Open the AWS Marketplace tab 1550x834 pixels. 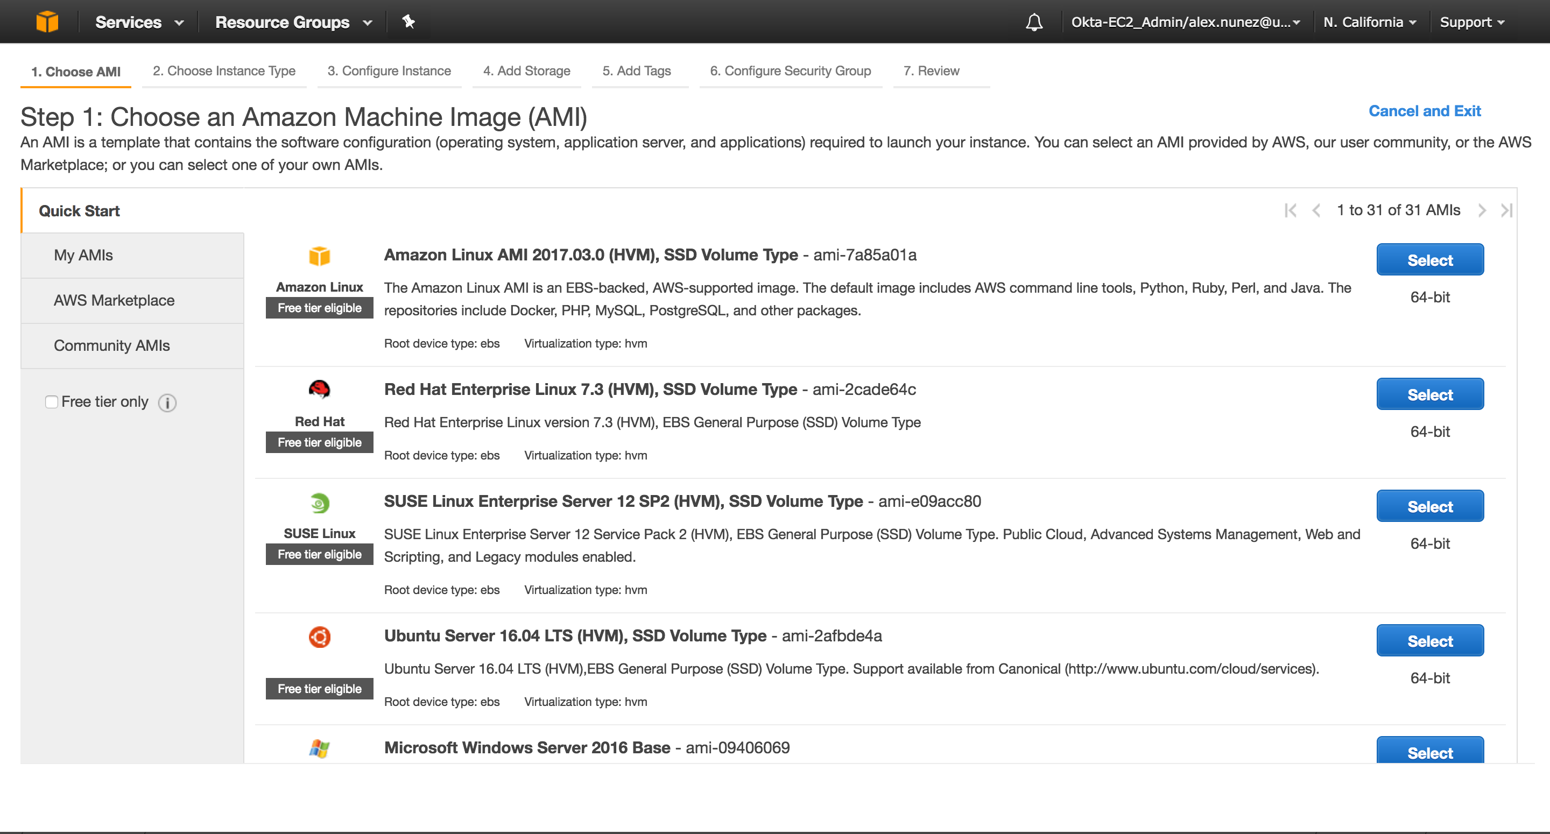click(132, 300)
